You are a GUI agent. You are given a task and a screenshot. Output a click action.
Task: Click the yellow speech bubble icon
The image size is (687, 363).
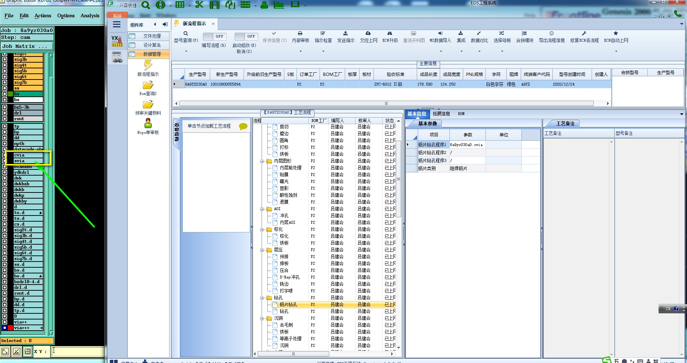[x=243, y=126]
